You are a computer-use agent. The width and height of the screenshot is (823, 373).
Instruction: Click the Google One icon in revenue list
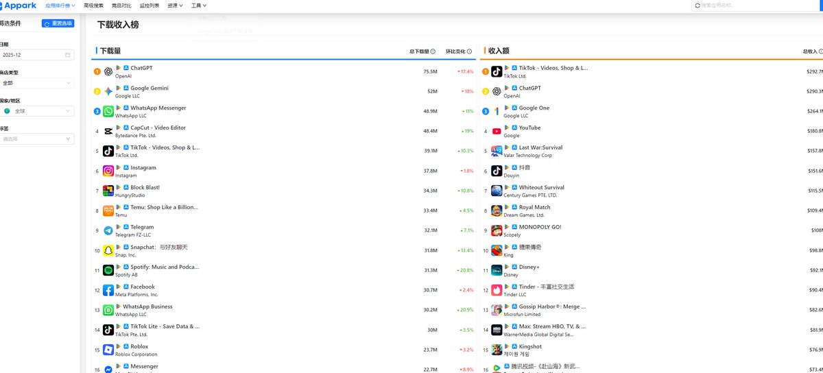[497, 112]
